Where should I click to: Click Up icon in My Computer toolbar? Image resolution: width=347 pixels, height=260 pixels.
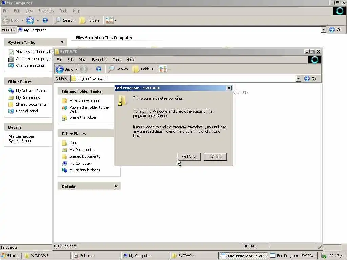(x=45, y=20)
